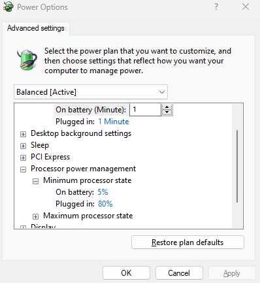The width and height of the screenshot is (260, 283).
Task: Click Restore plan defaults button
Action: pyautogui.click(x=187, y=242)
